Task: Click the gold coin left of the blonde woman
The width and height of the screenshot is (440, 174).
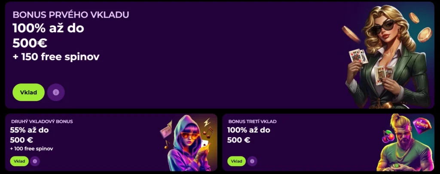Action: 351,34
